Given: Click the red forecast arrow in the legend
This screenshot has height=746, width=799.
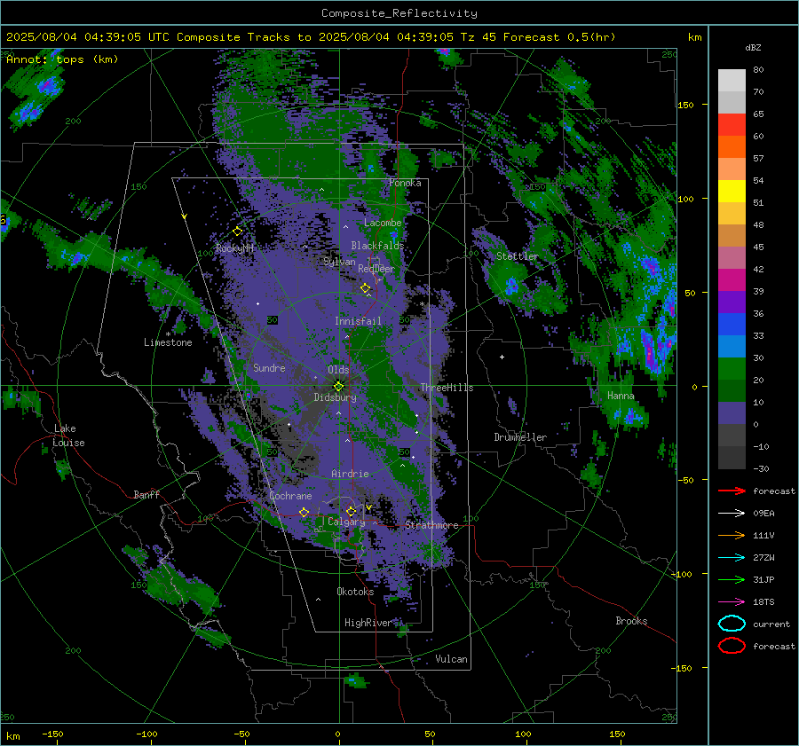Looking at the screenshot, I should 732,491.
